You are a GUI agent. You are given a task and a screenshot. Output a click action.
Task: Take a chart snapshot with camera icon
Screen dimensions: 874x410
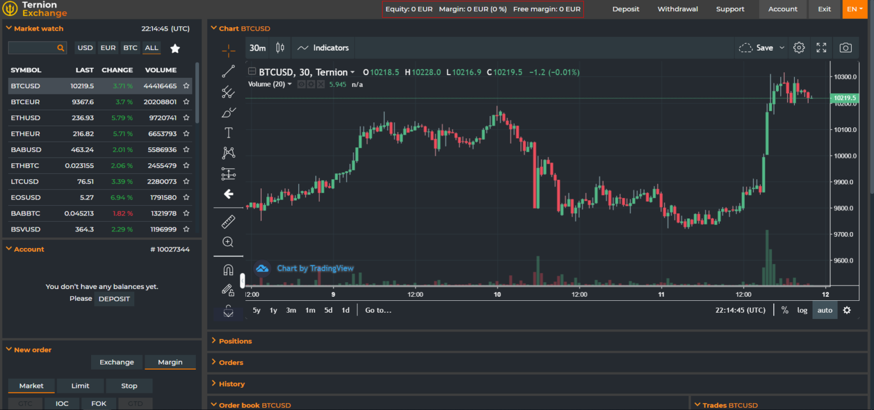[x=846, y=48]
